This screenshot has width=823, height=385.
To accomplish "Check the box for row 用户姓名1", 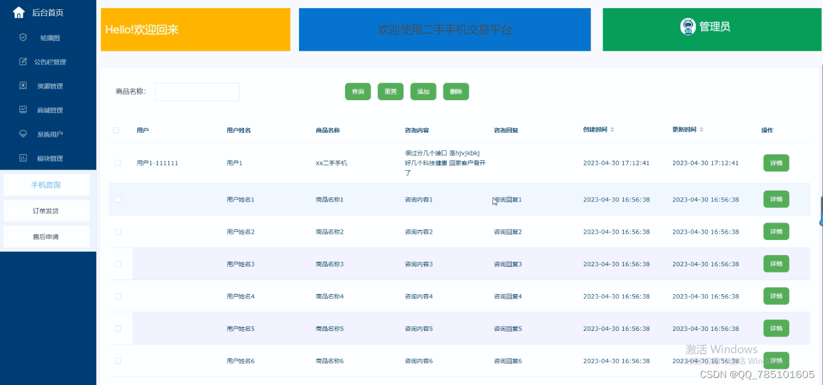I will (118, 199).
